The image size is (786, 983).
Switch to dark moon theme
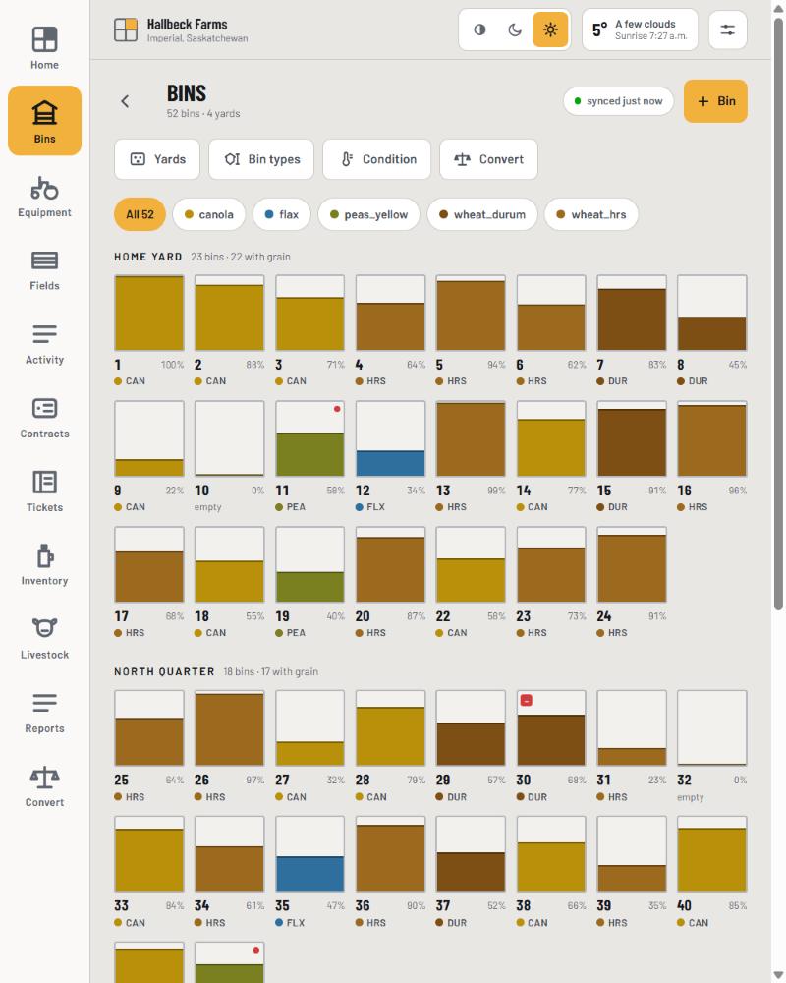pyautogui.click(x=515, y=29)
